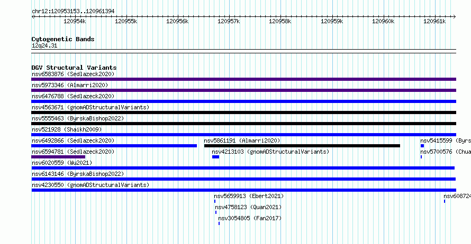Select the blue nsv6492866 variant bar
Viewport: 471px width, 244px height.
coord(114,146)
